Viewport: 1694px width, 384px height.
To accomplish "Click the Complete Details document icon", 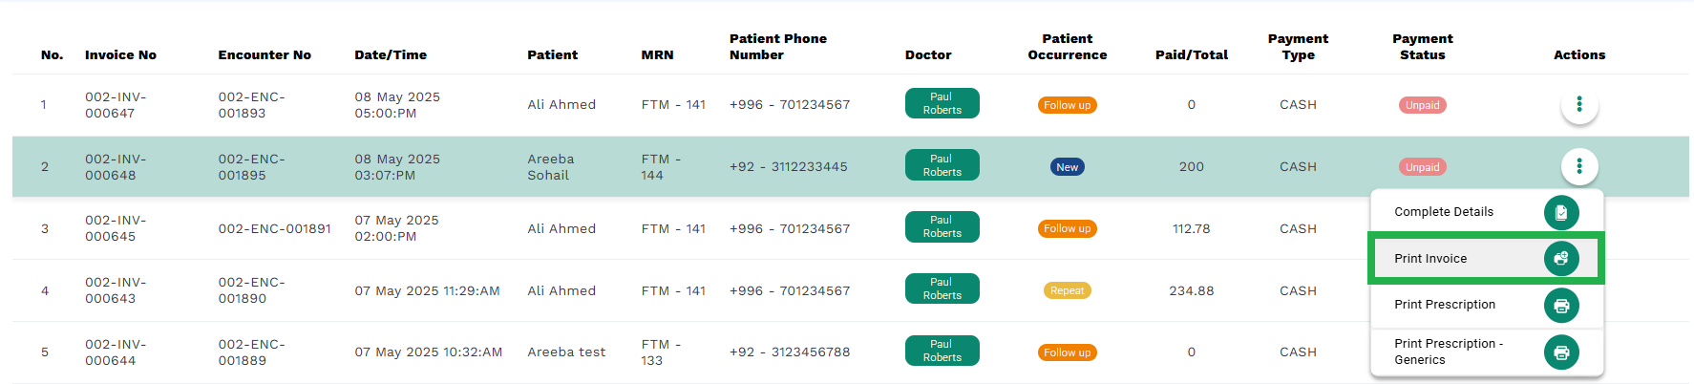I will click(1561, 212).
